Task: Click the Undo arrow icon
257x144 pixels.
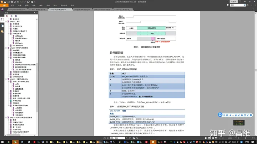Action: click(21, 2)
